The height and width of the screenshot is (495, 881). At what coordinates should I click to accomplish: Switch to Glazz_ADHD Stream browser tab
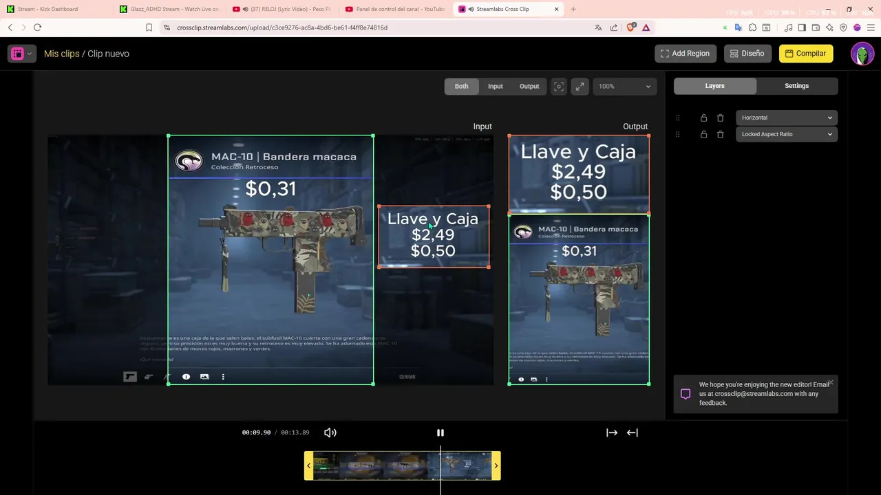click(169, 9)
